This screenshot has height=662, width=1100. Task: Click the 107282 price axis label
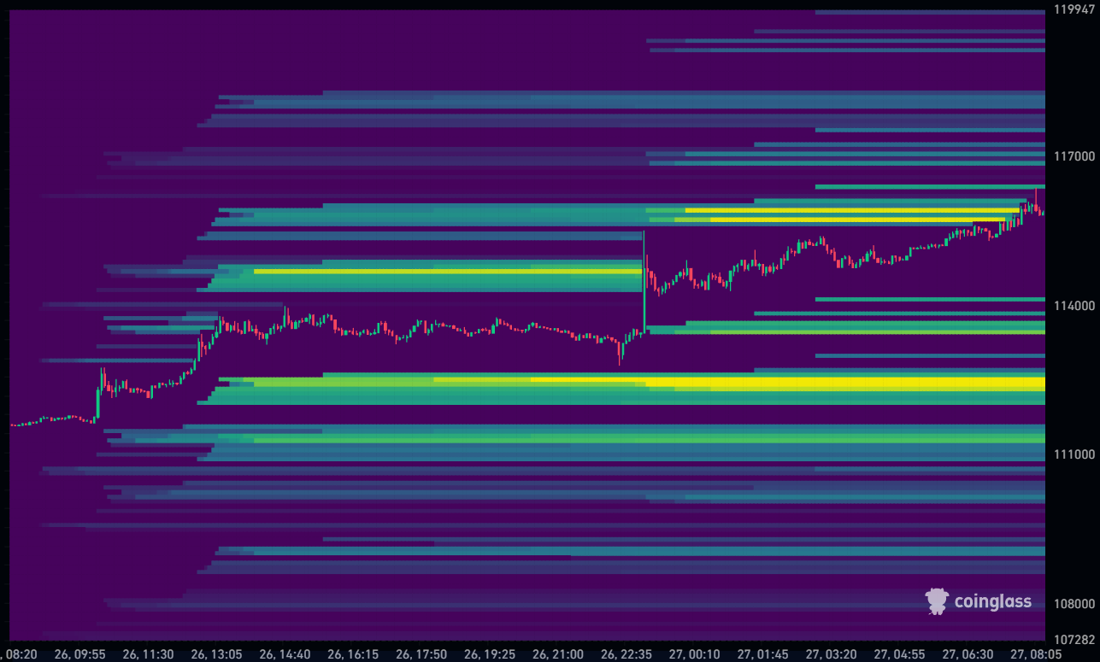point(1074,640)
